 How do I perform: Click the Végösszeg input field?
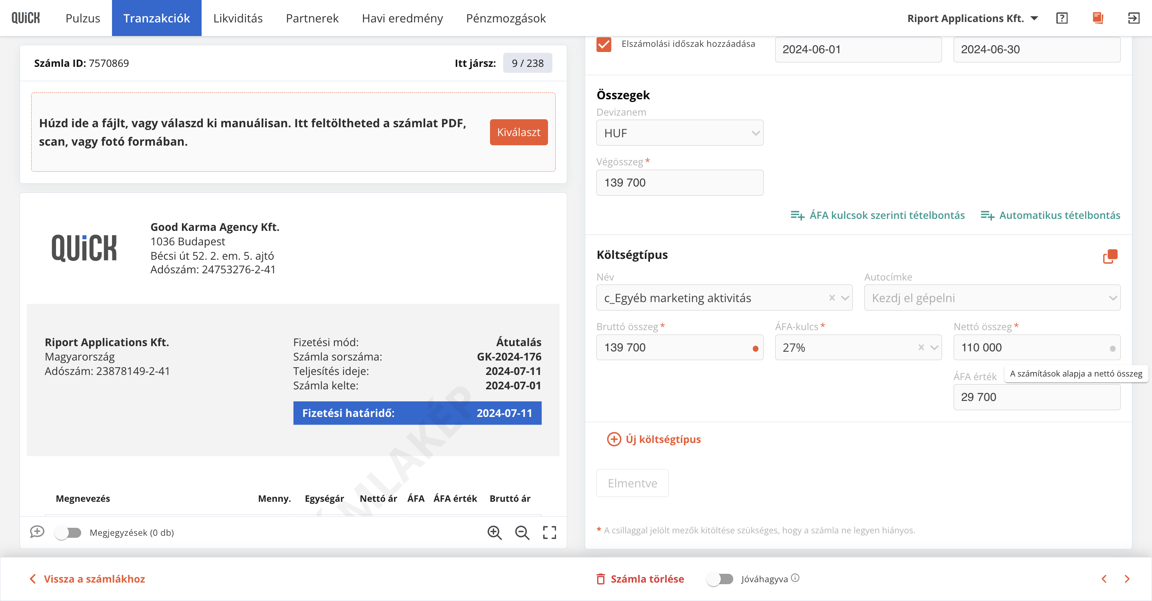tap(680, 182)
